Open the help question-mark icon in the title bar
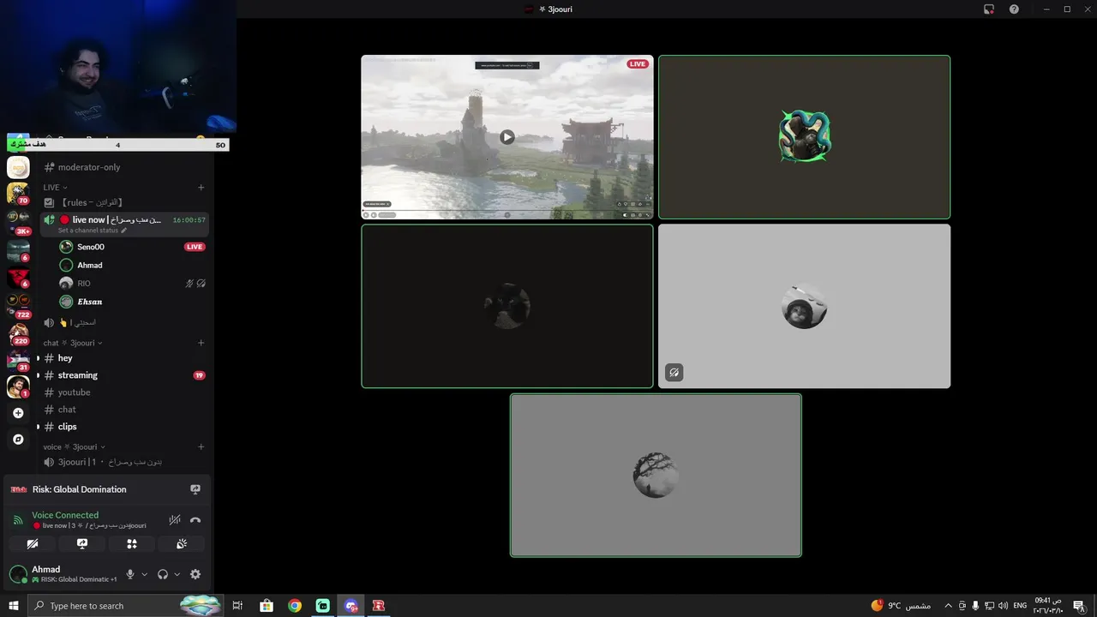 tap(1014, 9)
